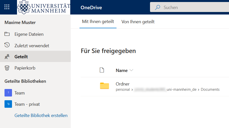Open the Ordner folder name
The height and width of the screenshot is (128, 229).
tap(122, 84)
